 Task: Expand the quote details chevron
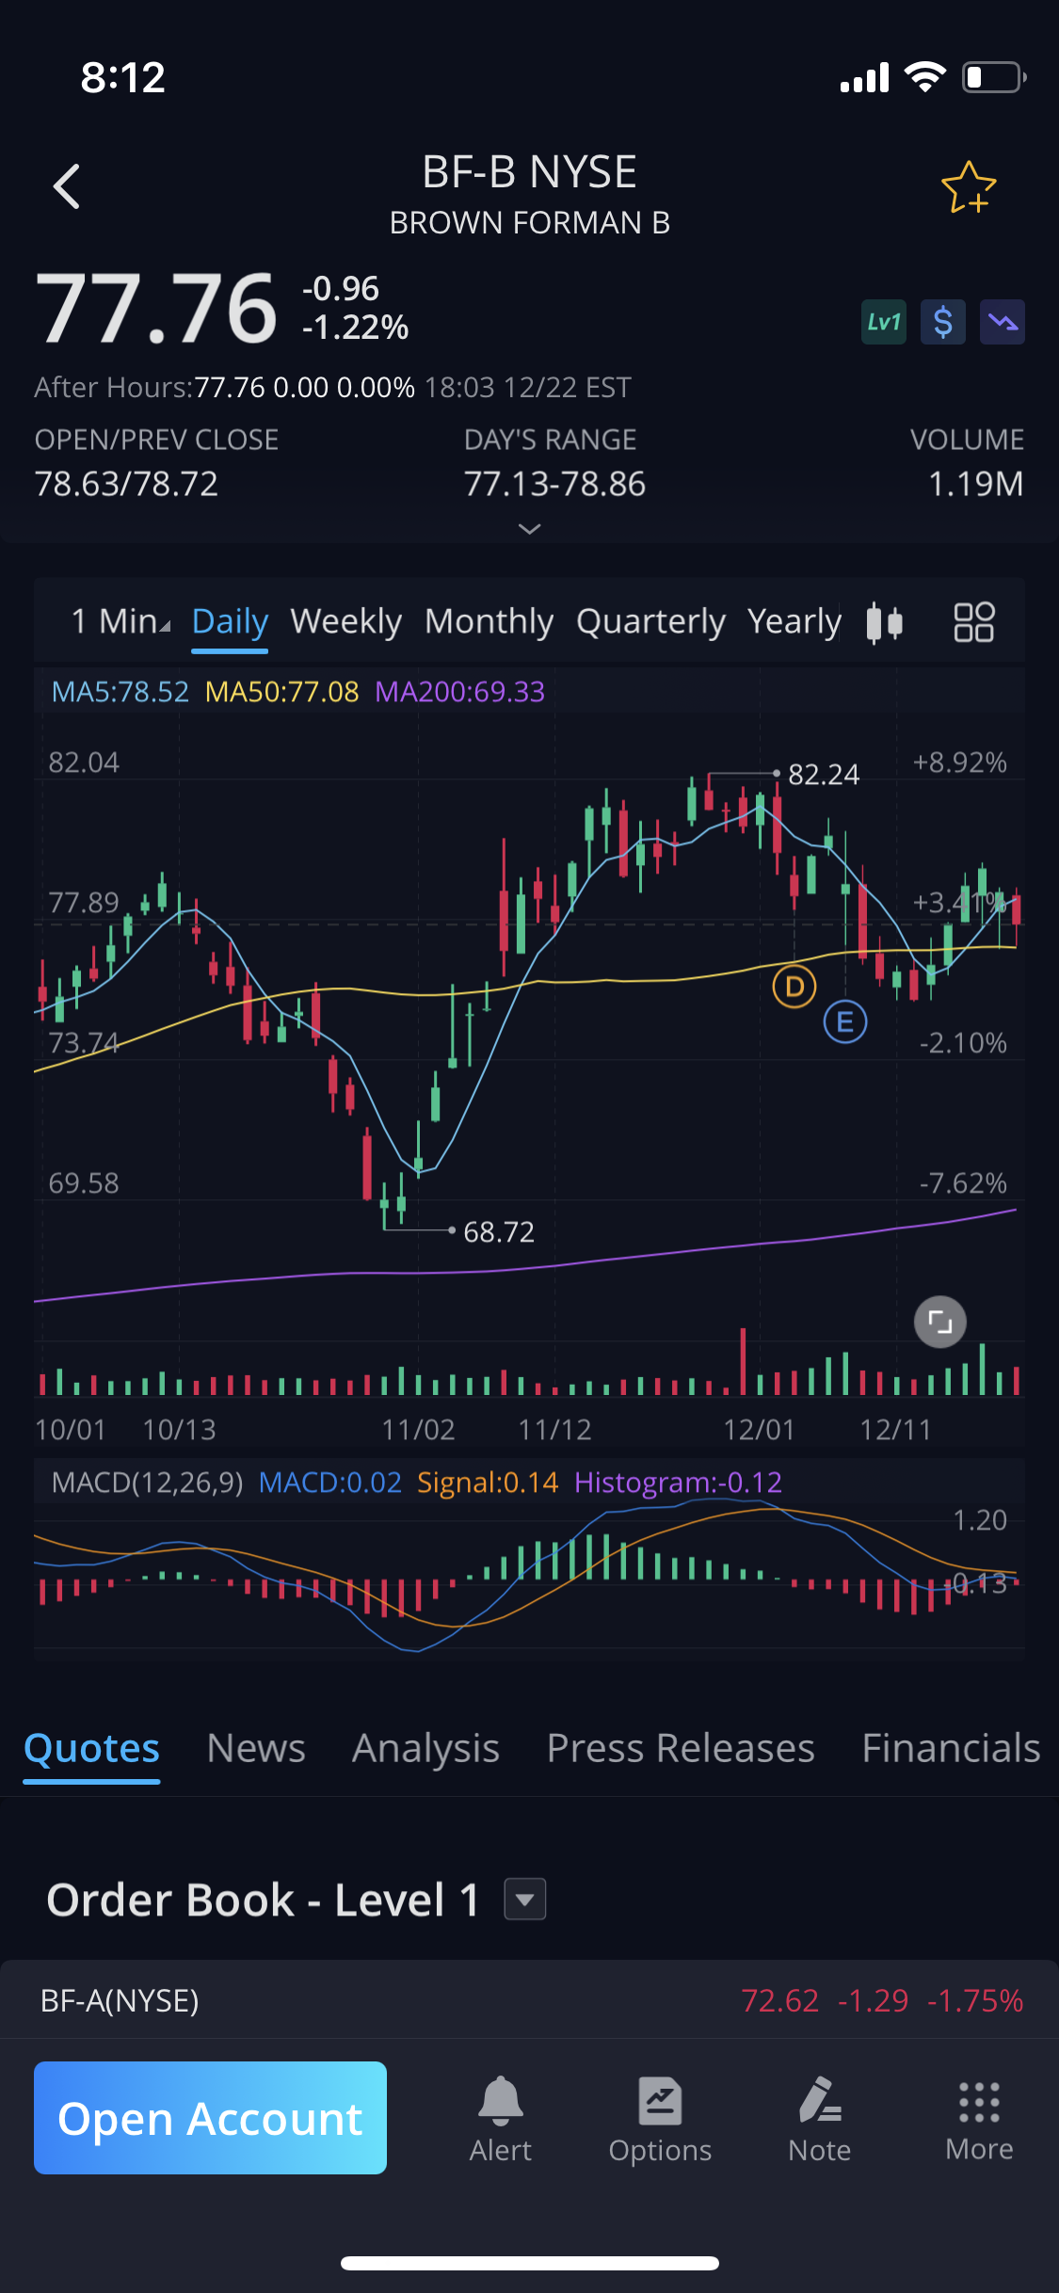coord(530,529)
